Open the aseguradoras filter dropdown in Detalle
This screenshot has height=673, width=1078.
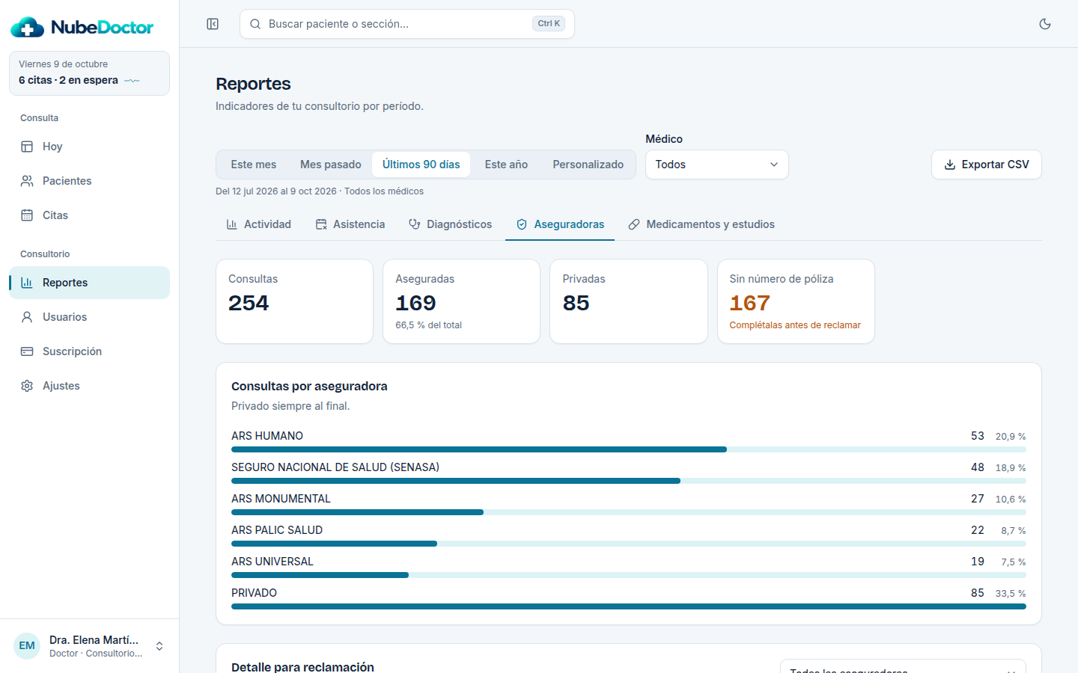point(903,666)
